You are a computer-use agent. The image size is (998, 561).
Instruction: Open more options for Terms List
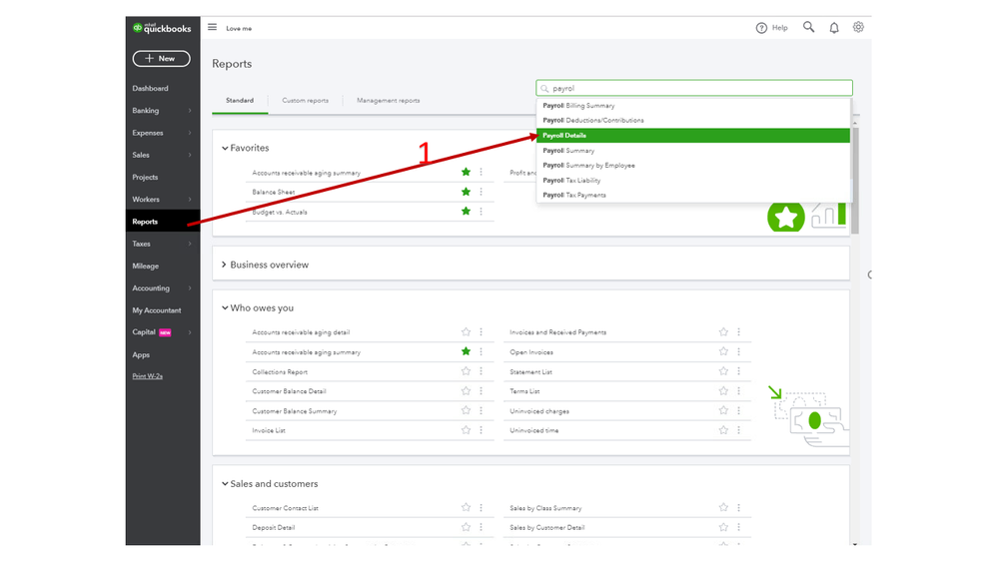[x=738, y=391]
